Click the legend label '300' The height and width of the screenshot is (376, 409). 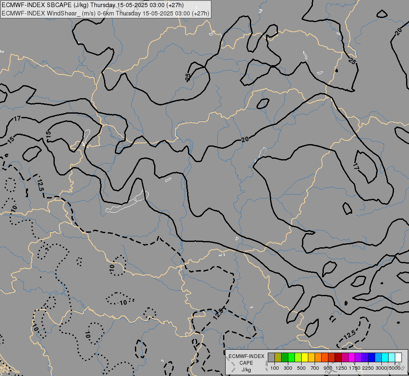pyautogui.click(x=288, y=368)
